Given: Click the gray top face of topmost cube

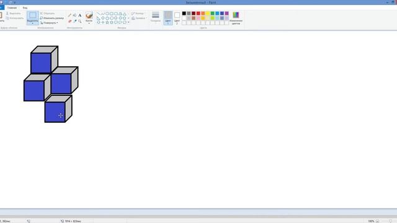Looking at the screenshot, I should [45, 50].
